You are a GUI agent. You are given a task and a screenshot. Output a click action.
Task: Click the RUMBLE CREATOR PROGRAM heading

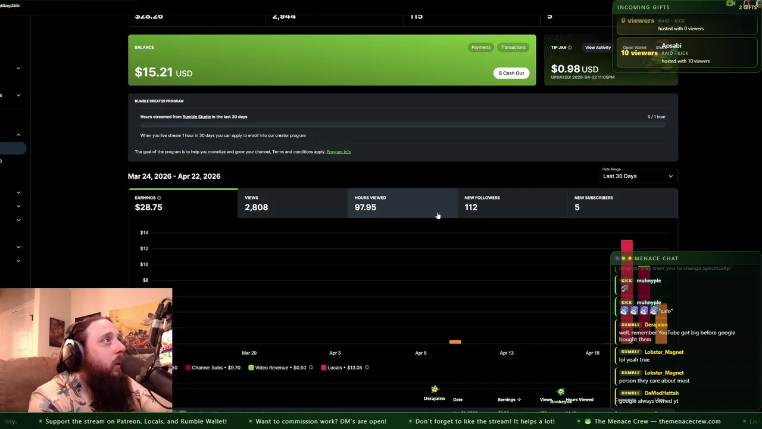(x=159, y=101)
